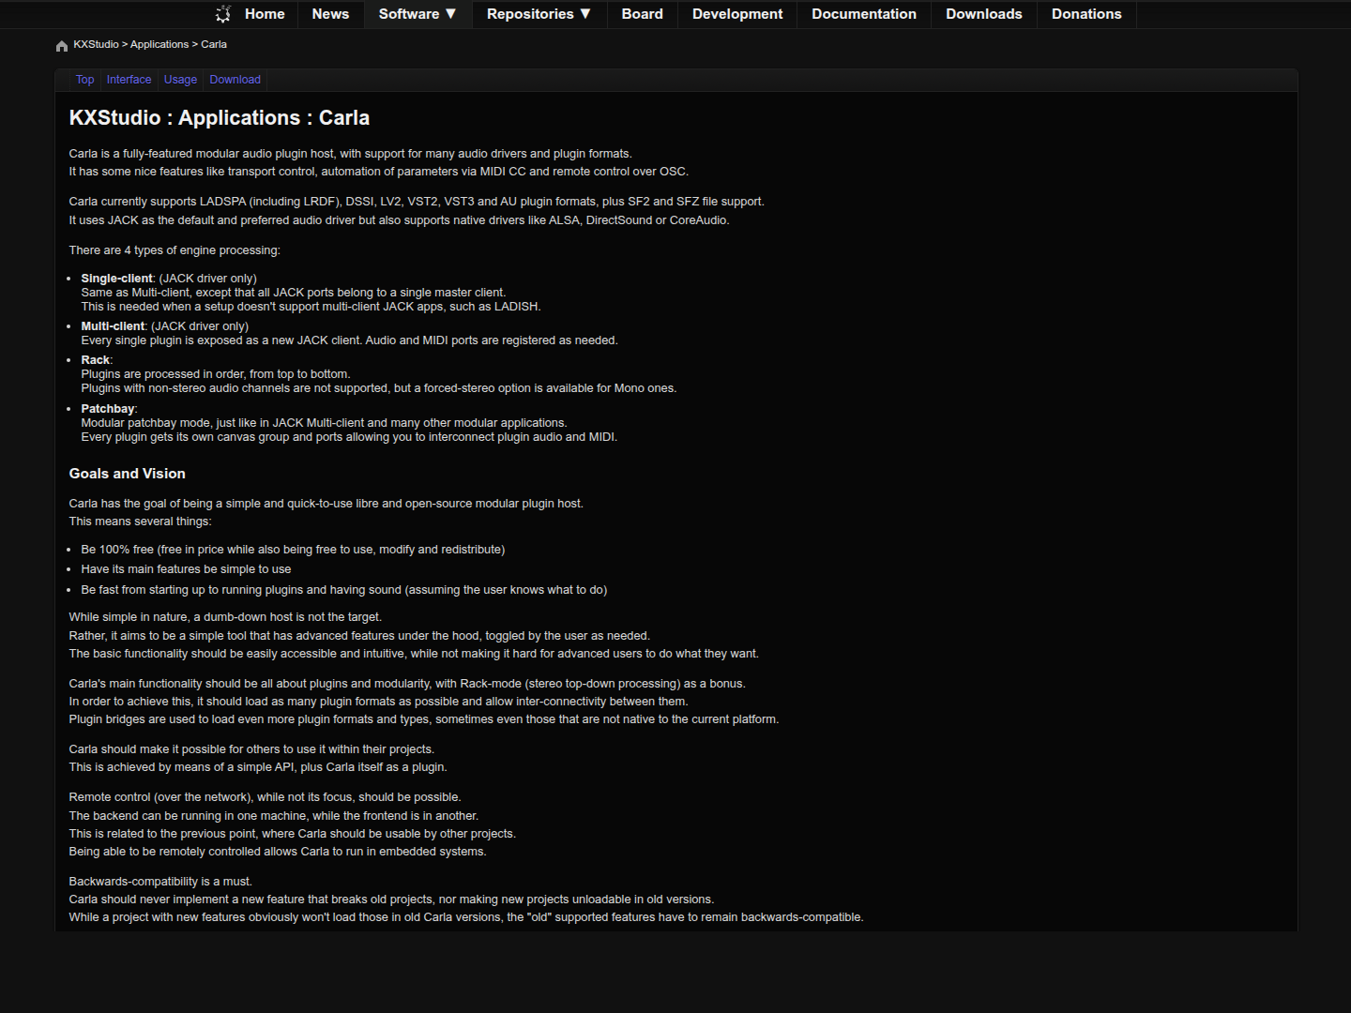Click the bold "Single-client" list term
The image size is (1351, 1013).
pos(117,279)
